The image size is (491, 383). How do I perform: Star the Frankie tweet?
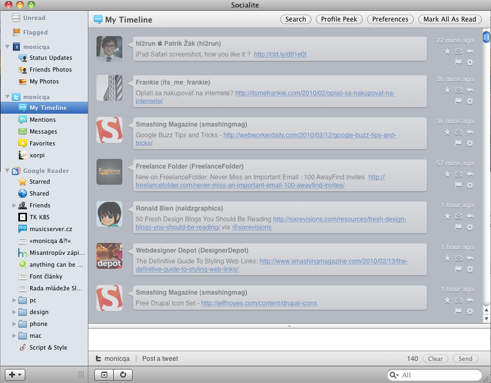[x=447, y=90]
